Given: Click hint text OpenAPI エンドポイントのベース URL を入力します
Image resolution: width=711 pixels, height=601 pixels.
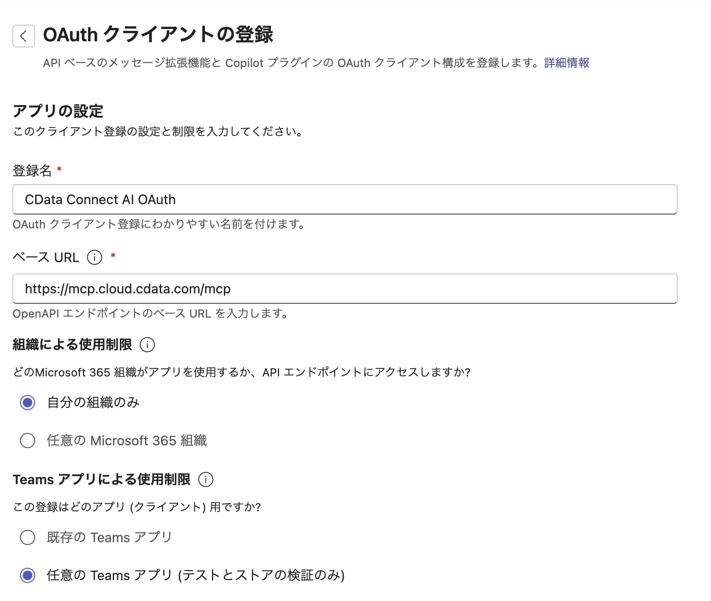Looking at the screenshot, I should click(x=151, y=313).
